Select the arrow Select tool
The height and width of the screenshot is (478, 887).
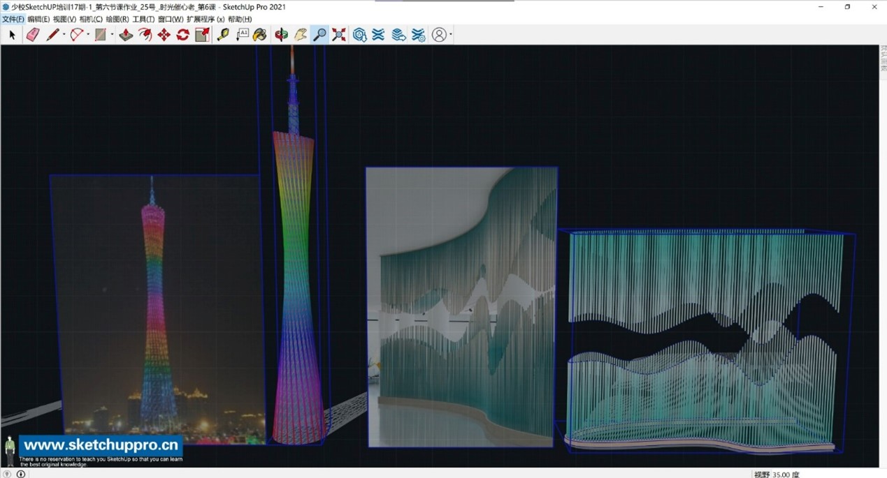click(12, 35)
